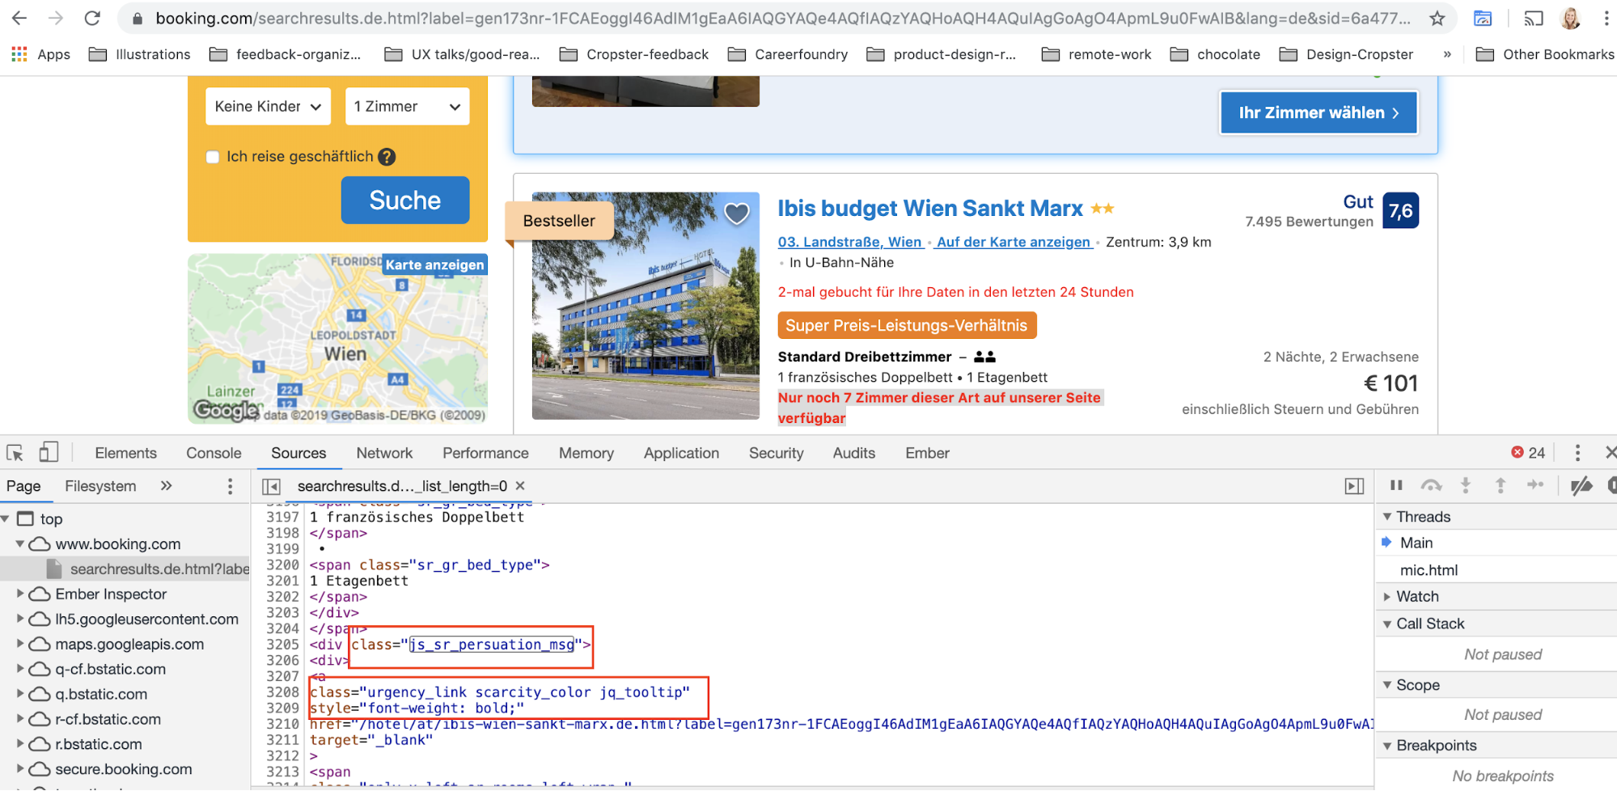The height and width of the screenshot is (791, 1617).
Task: Select searchresults.de.html file in tree
Action: tap(159, 569)
